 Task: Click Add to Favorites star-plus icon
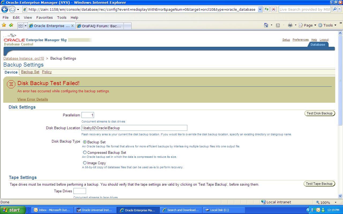[11, 25]
